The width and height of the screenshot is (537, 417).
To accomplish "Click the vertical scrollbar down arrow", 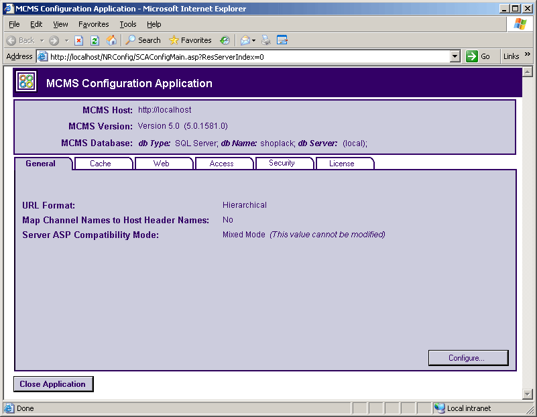I will 528,394.
